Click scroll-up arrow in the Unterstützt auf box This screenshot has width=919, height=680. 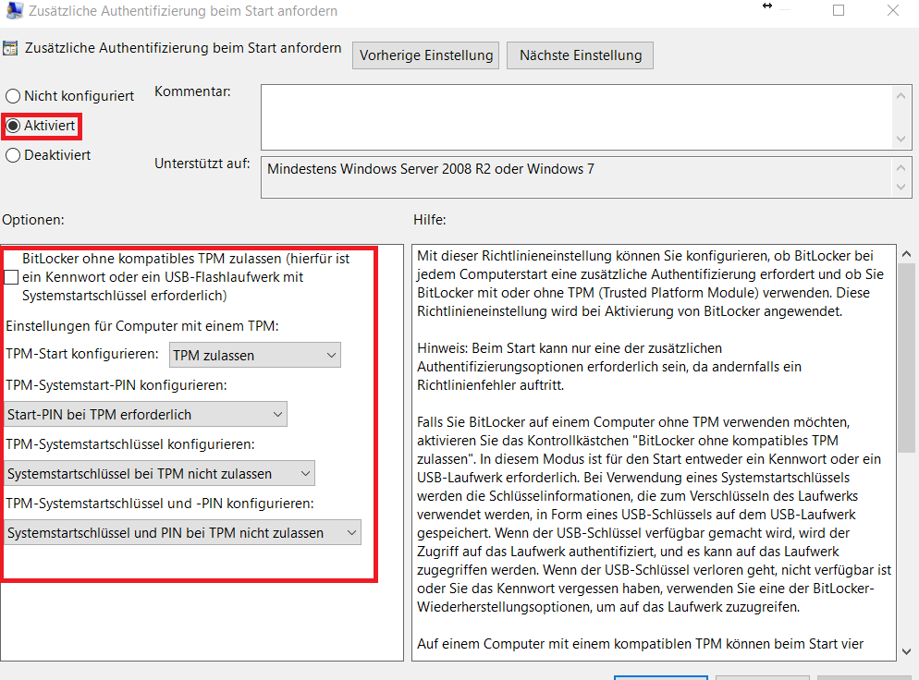pyautogui.click(x=902, y=167)
